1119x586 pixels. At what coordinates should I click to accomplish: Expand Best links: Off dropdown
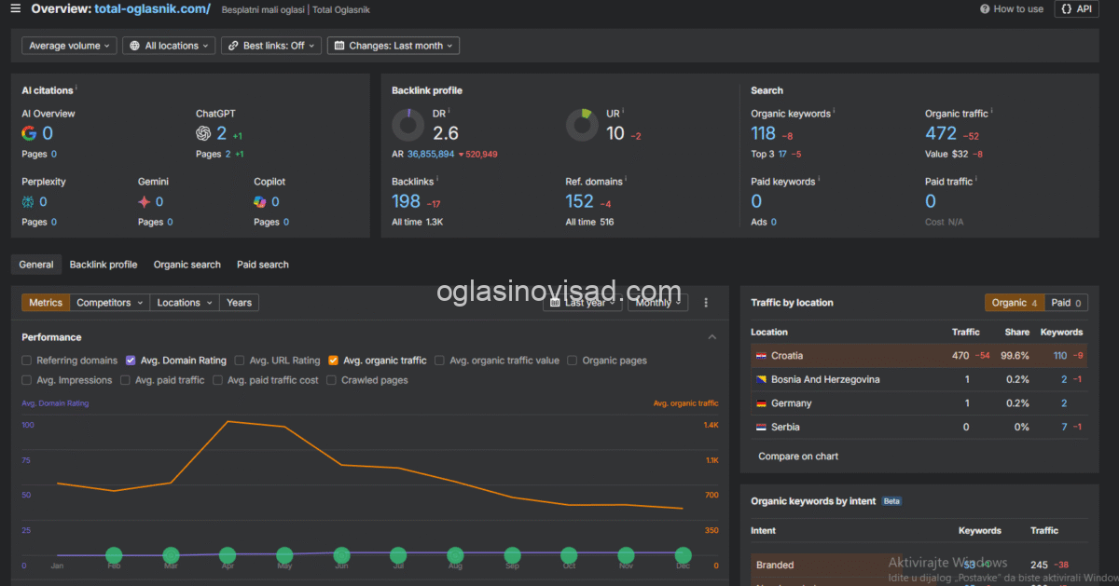pyautogui.click(x=271, y=46)
